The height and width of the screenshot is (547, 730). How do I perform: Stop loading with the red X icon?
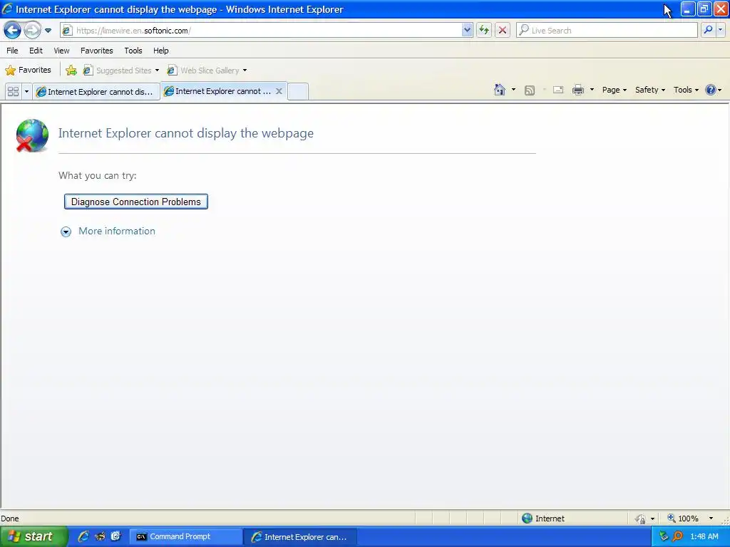503,30
